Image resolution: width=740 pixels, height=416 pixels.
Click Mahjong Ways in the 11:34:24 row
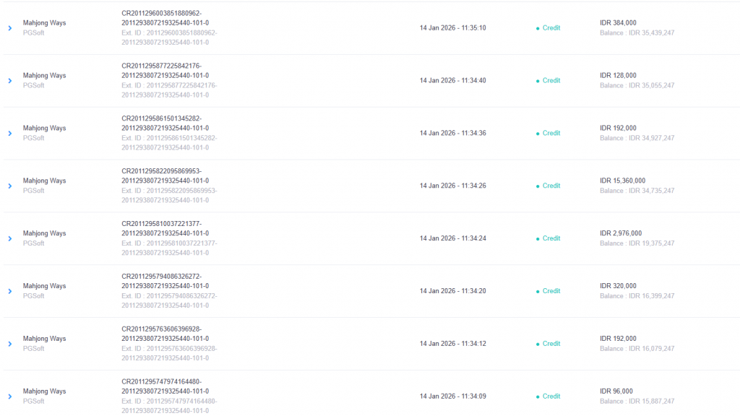coord(44,234)
